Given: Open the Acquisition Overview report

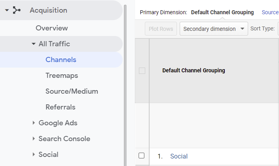Looking at the screenshot, I should click(x=51, y=28).
